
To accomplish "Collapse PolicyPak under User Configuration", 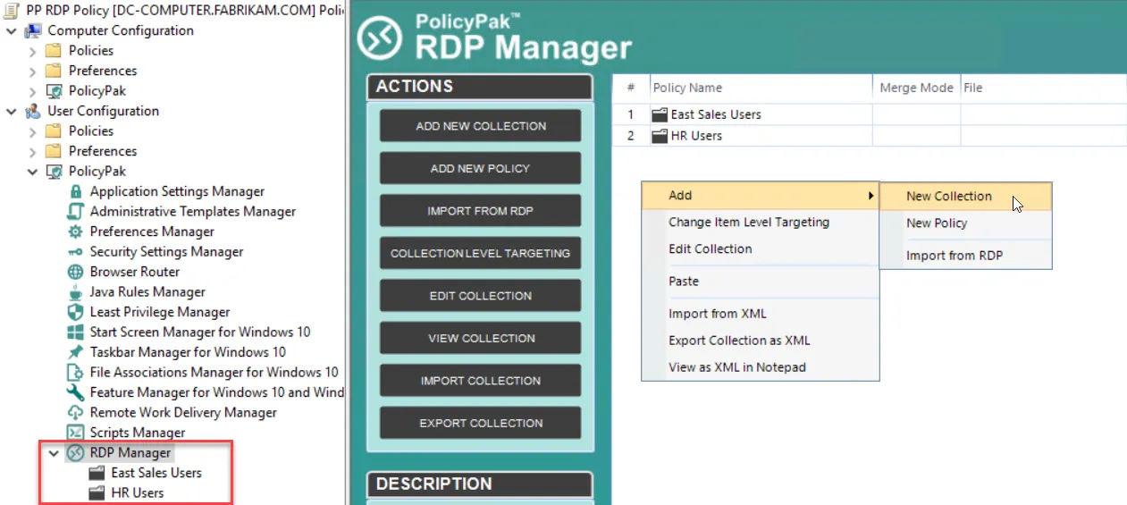I will coord(33,172).
